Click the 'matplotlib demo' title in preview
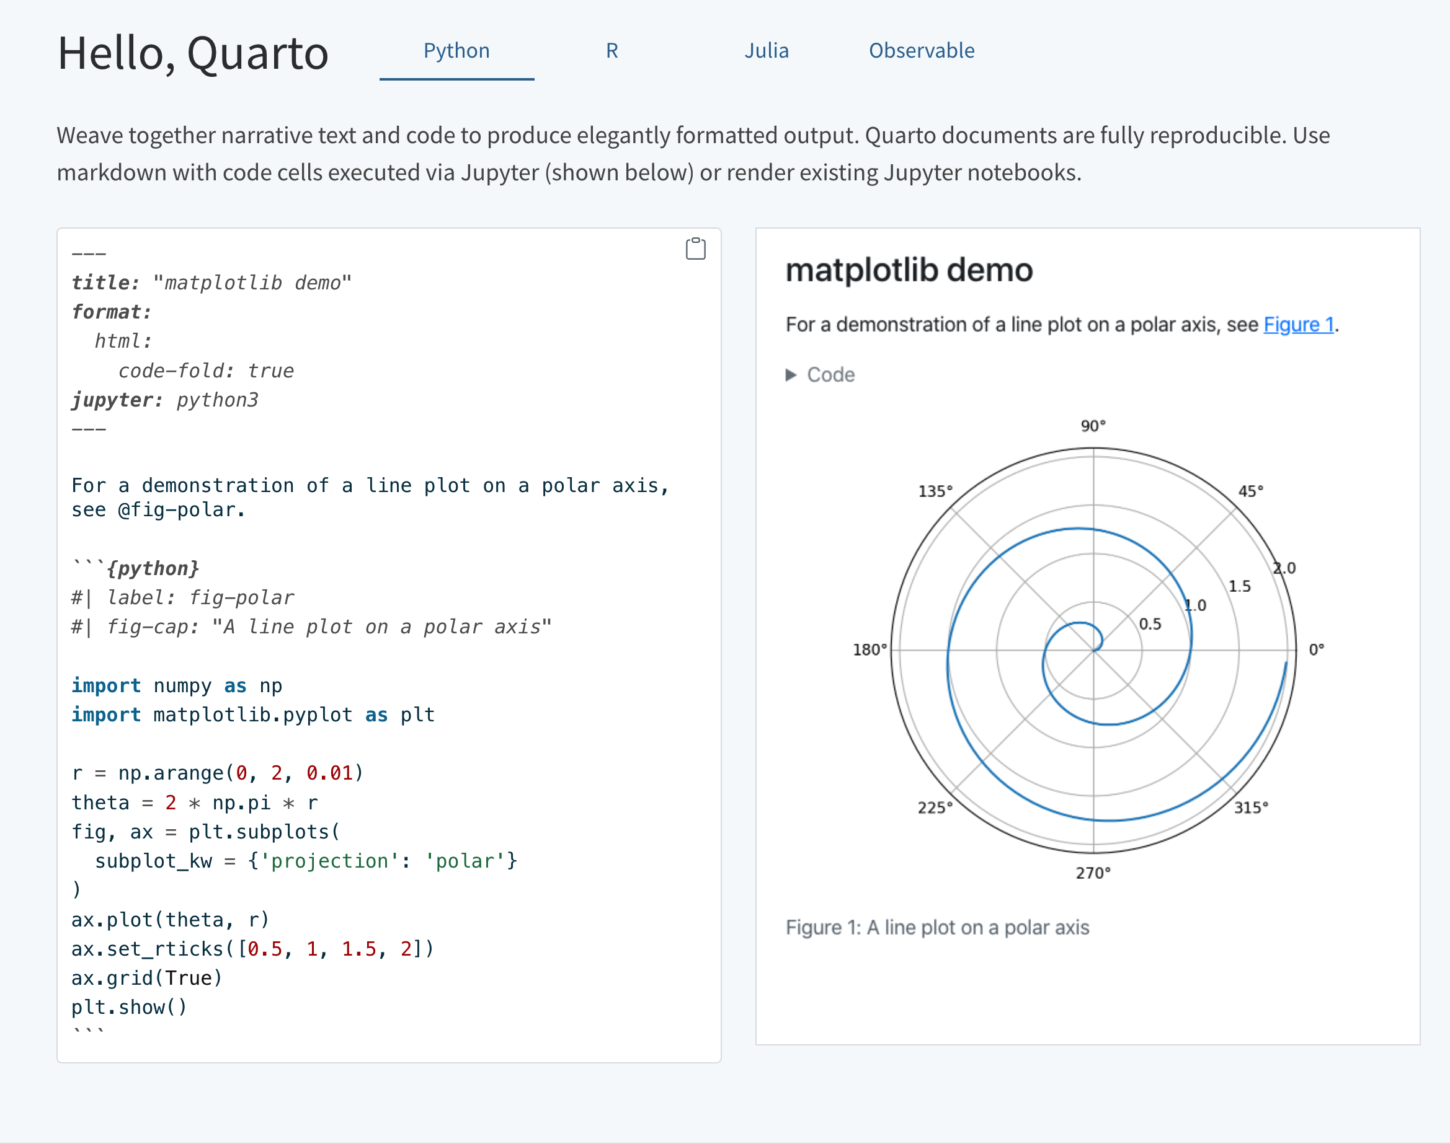The width and height of the screenshot is (1450, 1144). [x=909, y=270]
